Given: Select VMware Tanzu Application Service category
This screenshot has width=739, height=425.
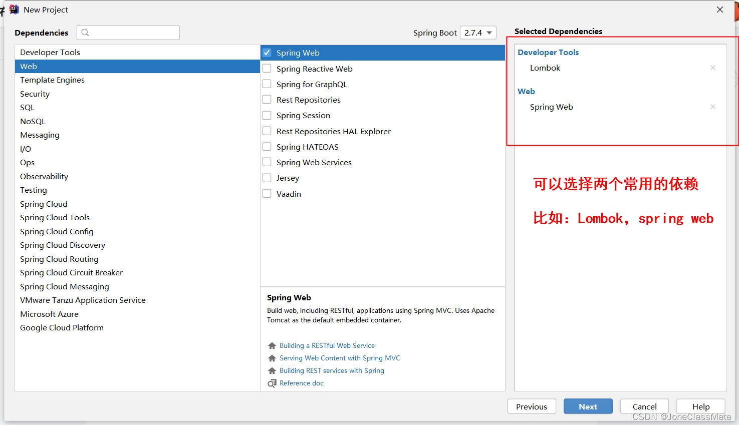Looking at the screenshot, I should tap(137, 300).
